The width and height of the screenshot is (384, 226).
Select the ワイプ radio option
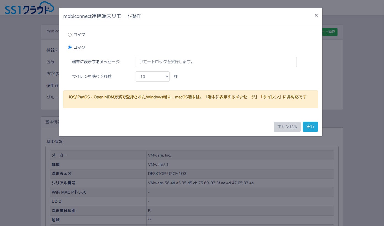point(70,35)
